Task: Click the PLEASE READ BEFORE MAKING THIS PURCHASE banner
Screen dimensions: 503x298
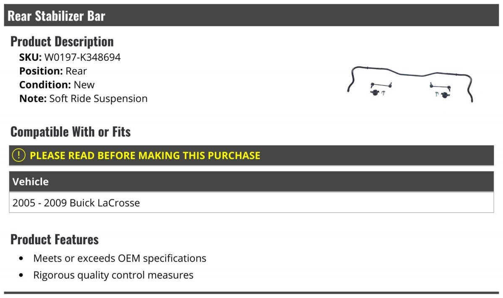Action: coord(251,155)
